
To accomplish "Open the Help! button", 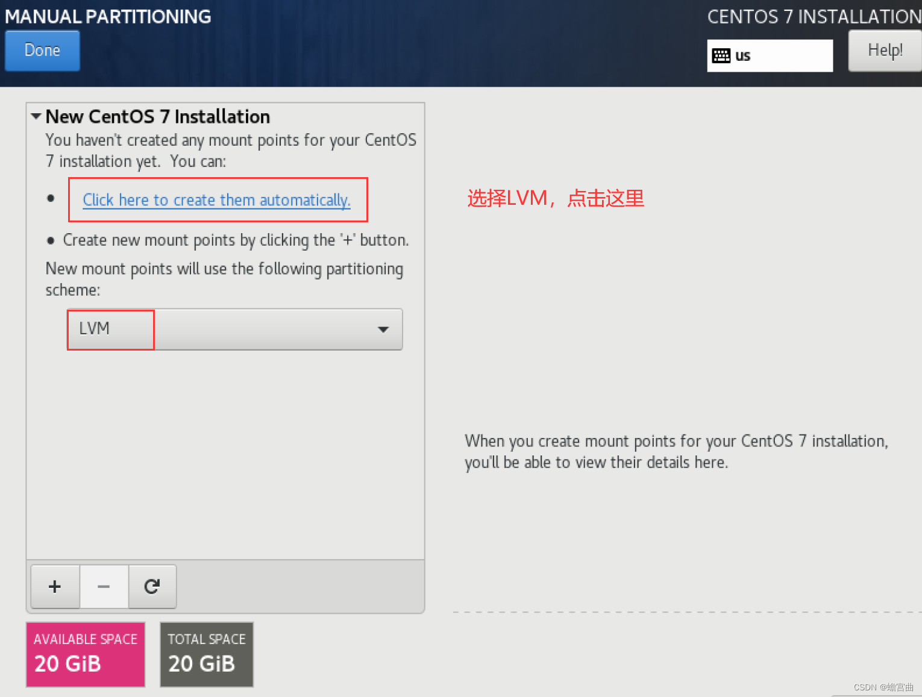I will [885, 51].
